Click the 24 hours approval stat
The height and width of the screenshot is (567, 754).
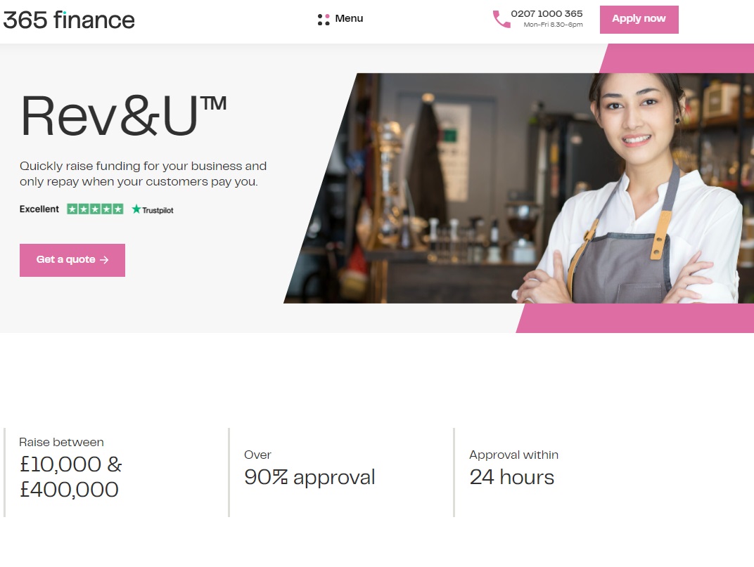point(511,477)
